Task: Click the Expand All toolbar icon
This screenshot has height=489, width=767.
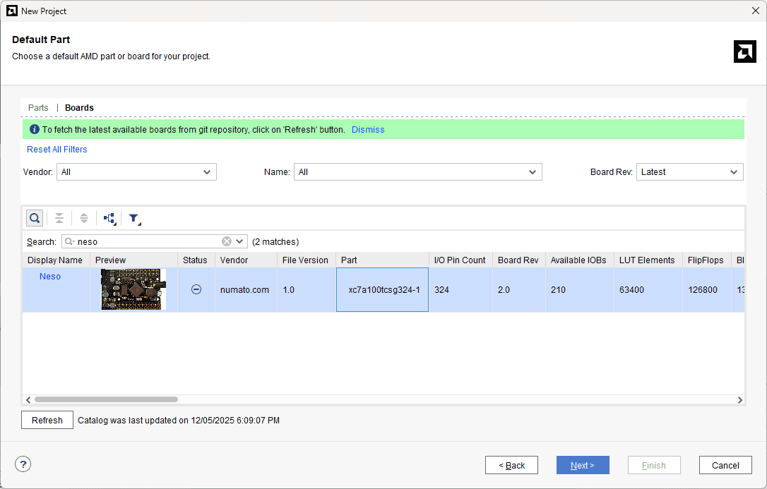Action: (83, 218)
